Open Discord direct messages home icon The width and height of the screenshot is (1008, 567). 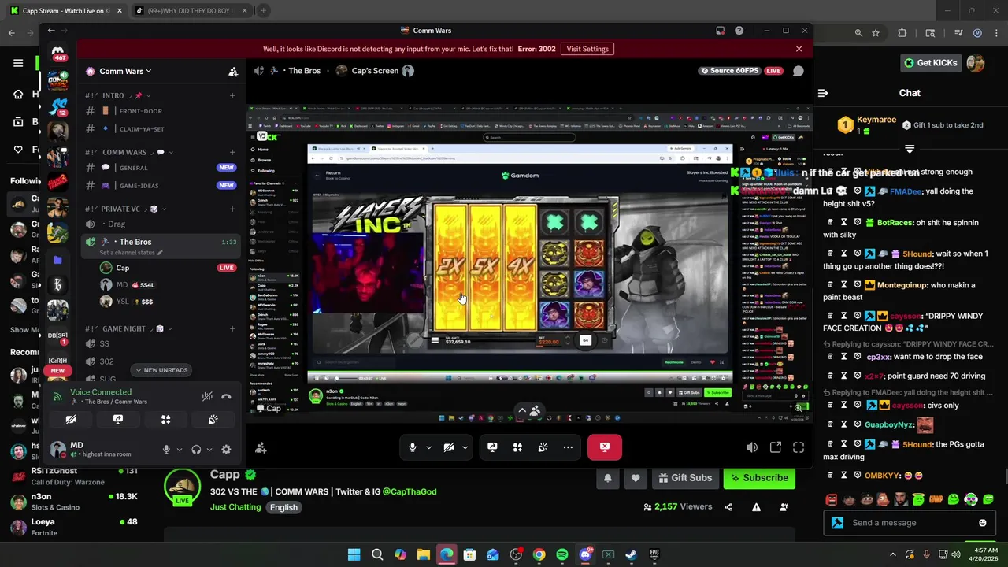pos(58,53)
